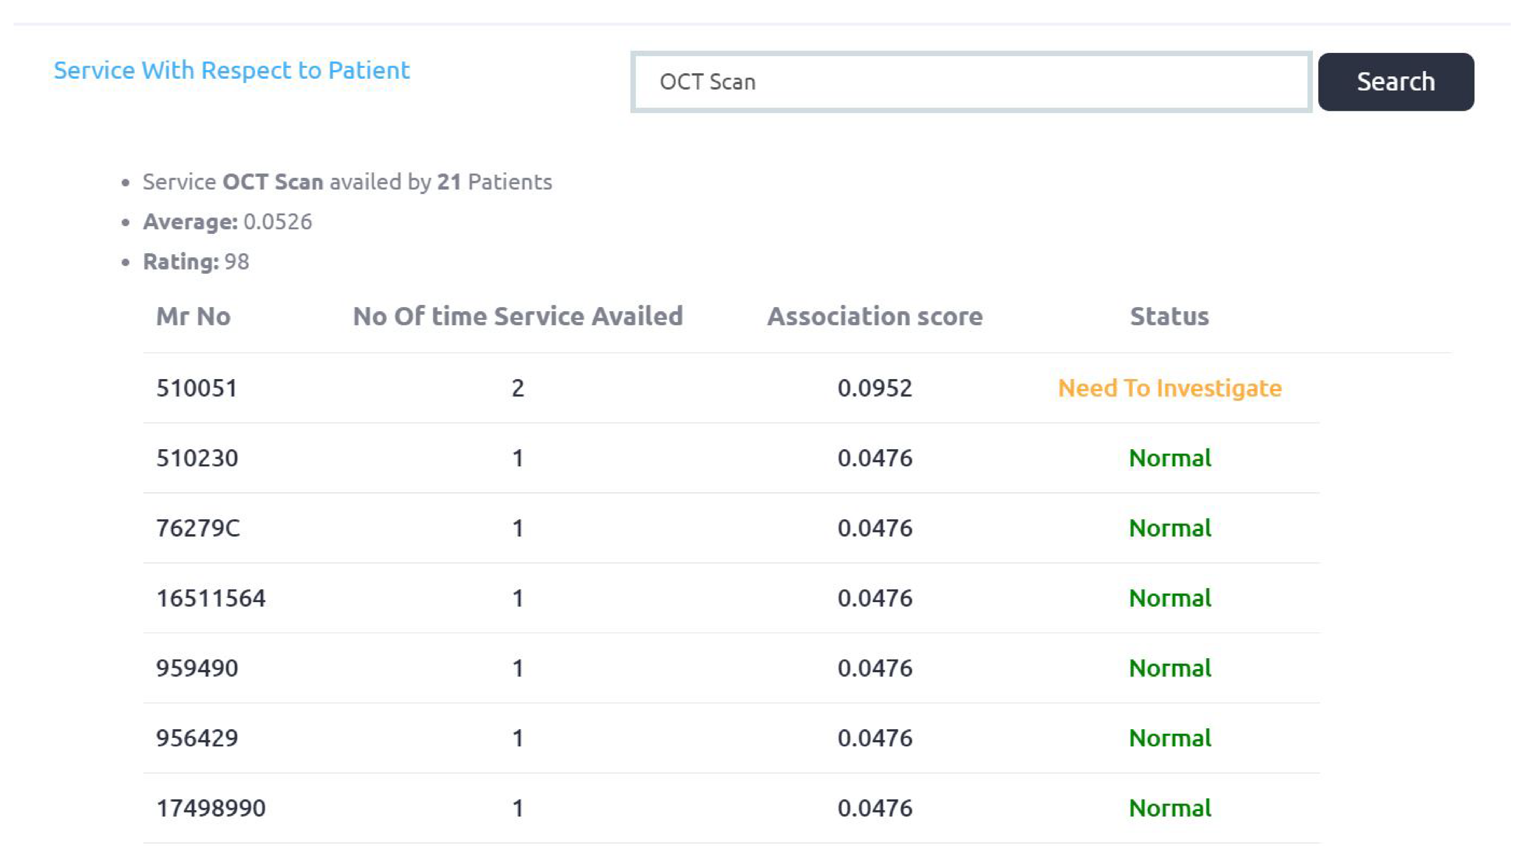This screenshot has width=1528, height=855.
Task: Click the Search button
Action: (1395, 82)
